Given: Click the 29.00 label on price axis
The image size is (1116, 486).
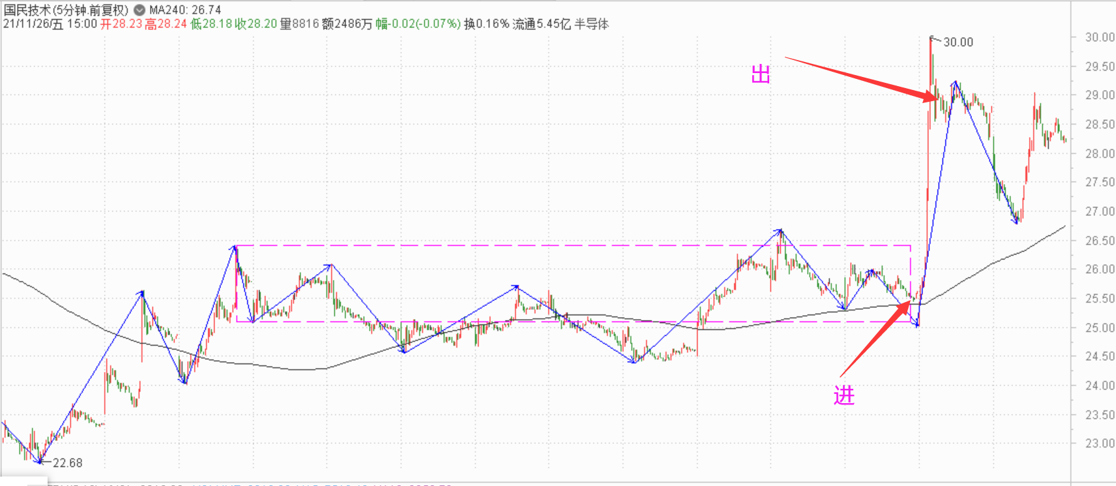Looking at the screenshot, I should [x=1099, y=95].
